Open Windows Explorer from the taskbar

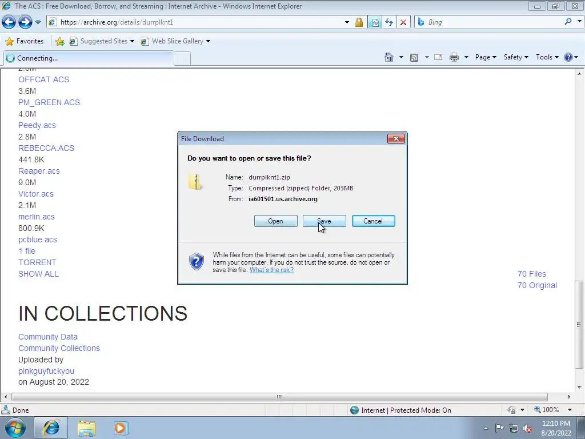point(87,429)
